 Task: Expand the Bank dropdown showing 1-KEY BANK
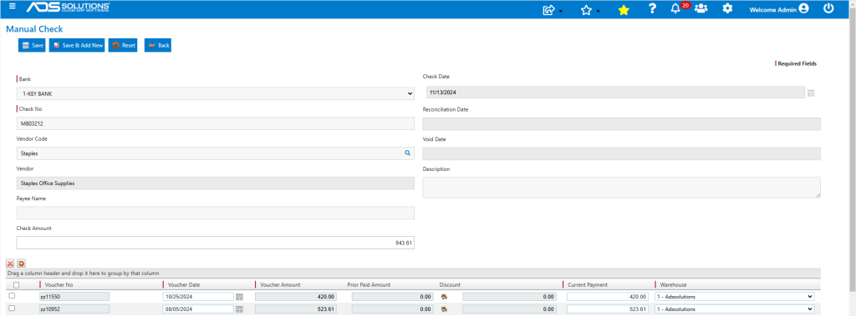(x=216, y=93)
